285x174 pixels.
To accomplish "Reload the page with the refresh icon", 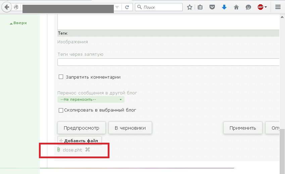I will click(127, 7).
